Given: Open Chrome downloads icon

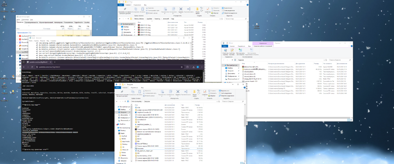Looking at the screenshot, I should tap(193, 67).
